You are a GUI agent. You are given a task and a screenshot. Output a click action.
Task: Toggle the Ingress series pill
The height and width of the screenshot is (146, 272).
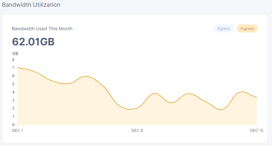(247, 29)
